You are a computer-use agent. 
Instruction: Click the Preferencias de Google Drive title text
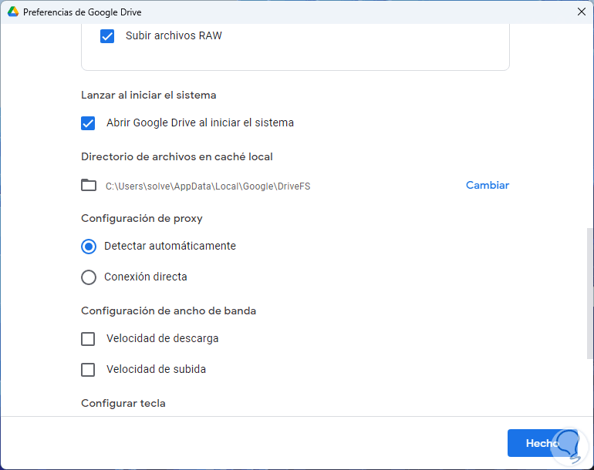pos(83,12)
